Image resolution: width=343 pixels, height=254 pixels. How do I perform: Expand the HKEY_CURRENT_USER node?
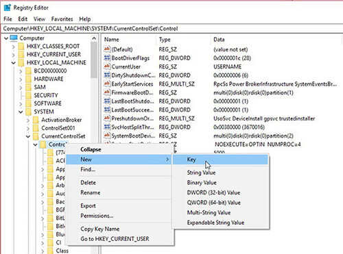click(13, 55)
